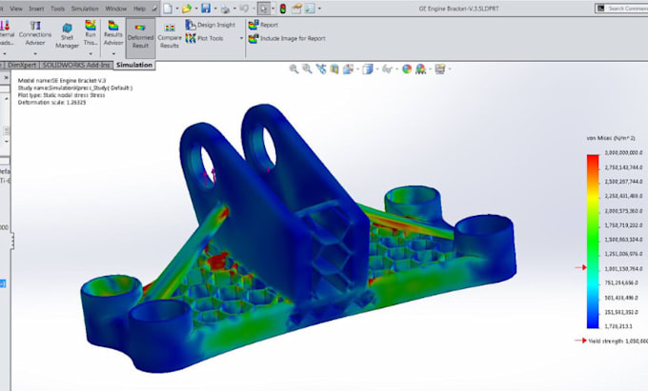Image resolution: width=648 pixels, height=391 pixels.
Task: Click the Save floppy disk icon
Action: pyautogui.click(x=206, y=9)
